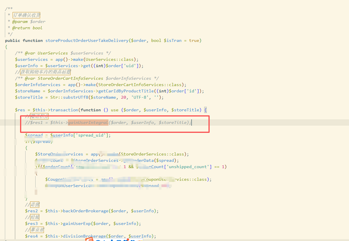Click the highlighted gainUserIntegral method name
The width and height of the screenshot is (349, 241).
point(88,123)
